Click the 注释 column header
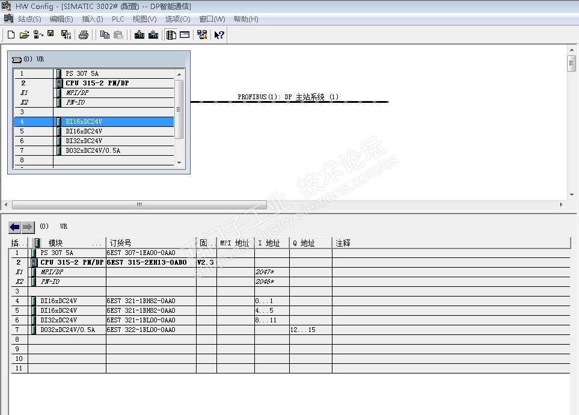Image resolution: width=579 pixels, height=415 pixels. point(452,243)
